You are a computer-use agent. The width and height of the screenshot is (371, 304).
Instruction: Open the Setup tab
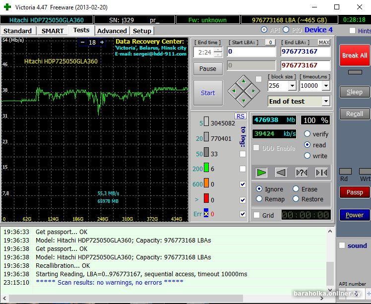[x=142, y=31]
